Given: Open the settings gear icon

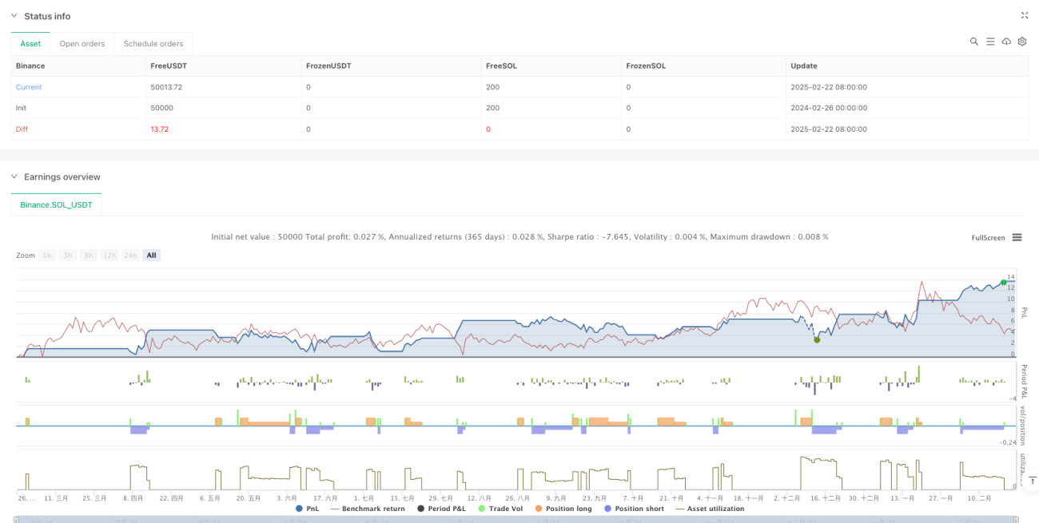Looking at the screenshot, I should (1021, 42).
